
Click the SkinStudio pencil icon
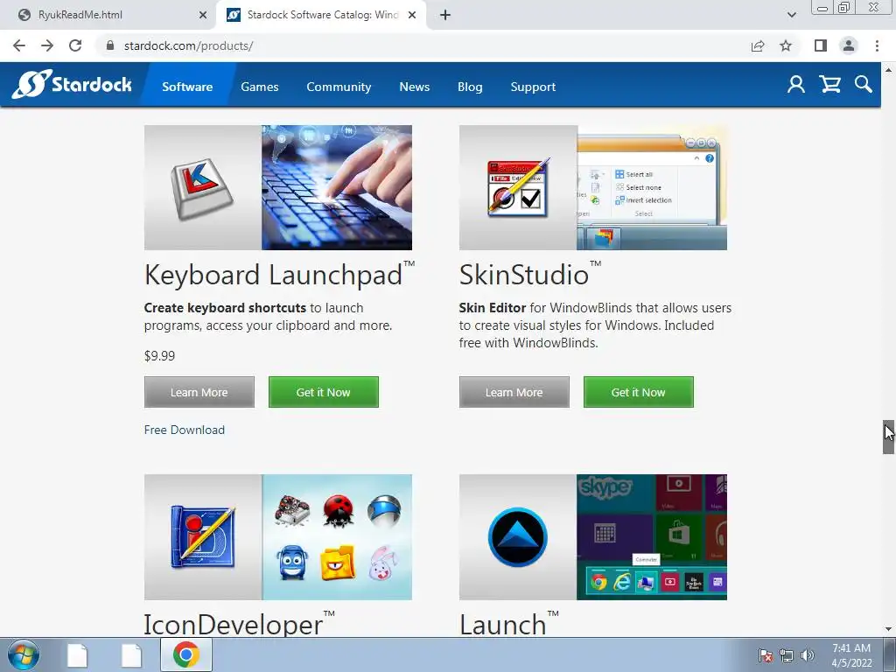coord(518,188)
